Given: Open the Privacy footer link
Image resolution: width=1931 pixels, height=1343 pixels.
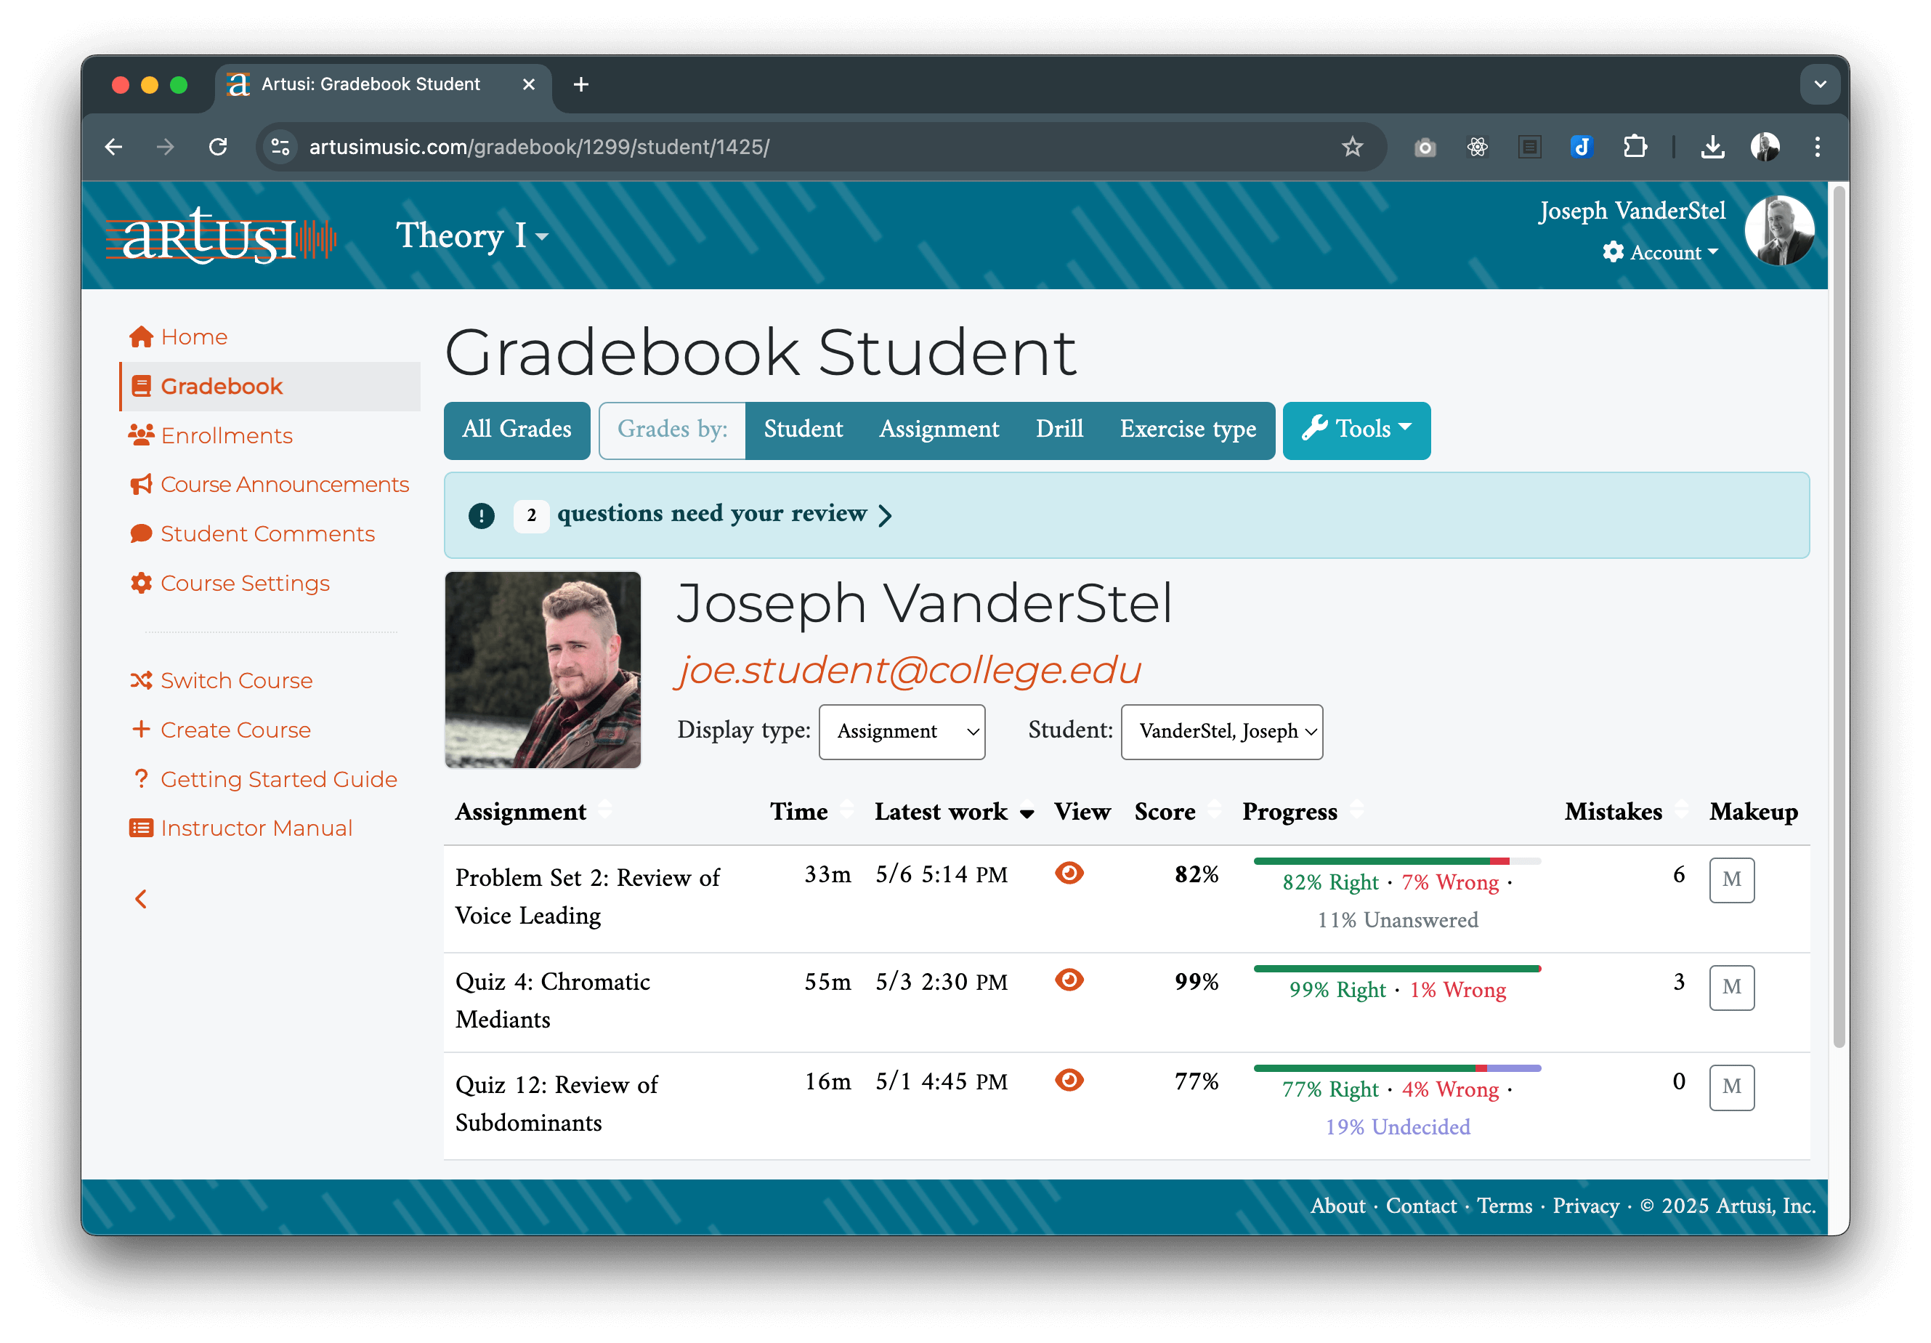Looking at the screenshot, I should click(x=1584, y=1206).
